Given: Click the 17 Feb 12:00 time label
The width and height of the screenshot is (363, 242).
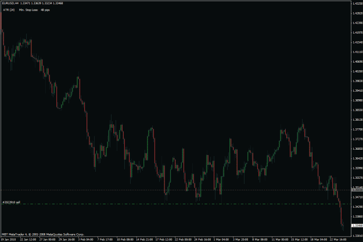Looking at the screenshot, I should click(x=164, y=240).
